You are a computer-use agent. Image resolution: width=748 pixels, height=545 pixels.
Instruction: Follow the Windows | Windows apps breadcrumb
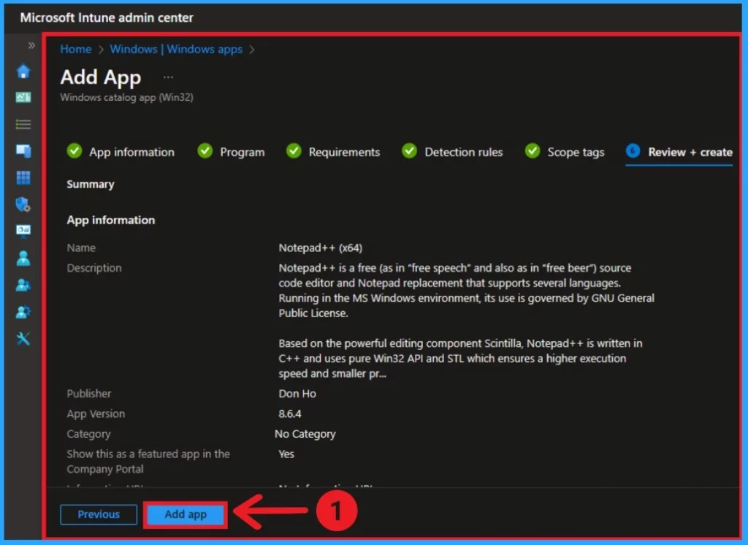176,49
